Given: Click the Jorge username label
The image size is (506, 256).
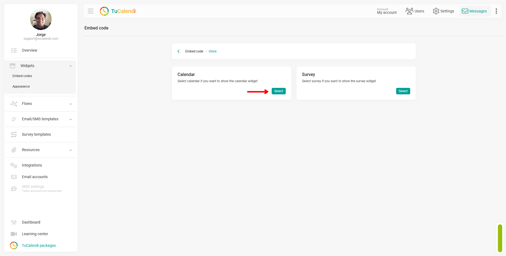Looking at the screenshot, I should 41,35.
